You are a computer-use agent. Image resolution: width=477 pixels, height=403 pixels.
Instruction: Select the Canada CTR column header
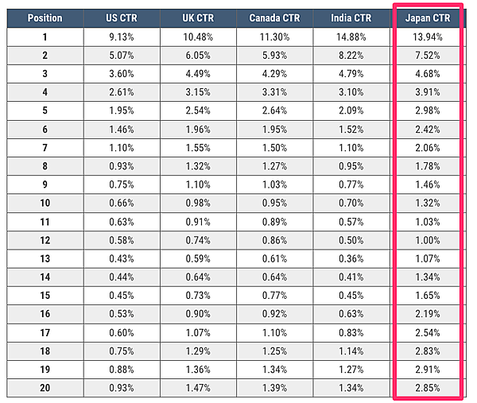click(274, 17)
